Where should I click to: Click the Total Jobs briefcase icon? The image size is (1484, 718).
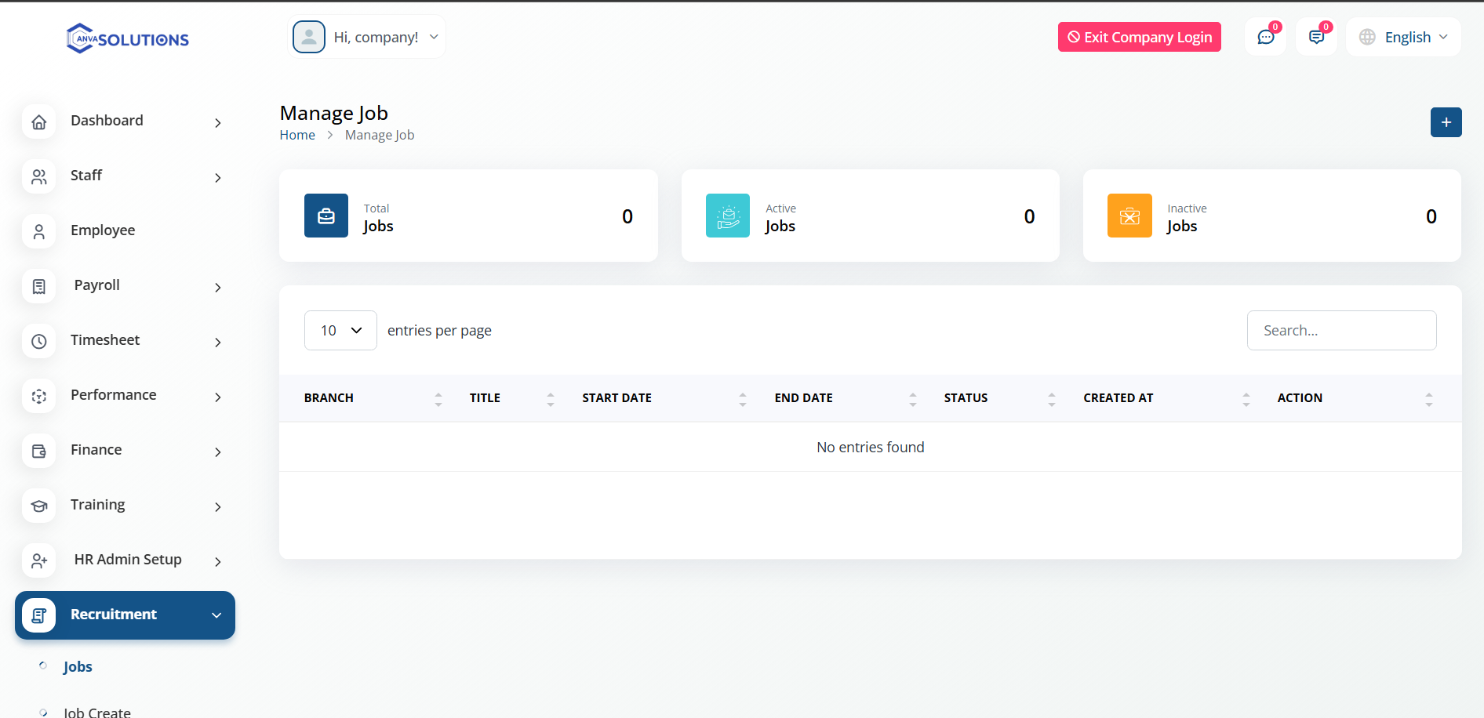(326, 216)
